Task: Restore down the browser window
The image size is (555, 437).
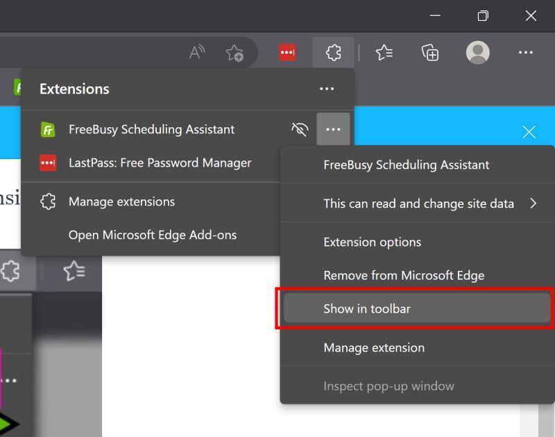Action: point(483,15)
